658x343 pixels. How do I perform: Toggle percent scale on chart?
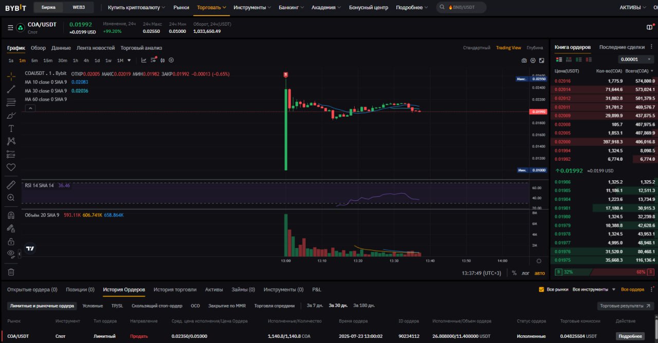click(x=514, y=273)
